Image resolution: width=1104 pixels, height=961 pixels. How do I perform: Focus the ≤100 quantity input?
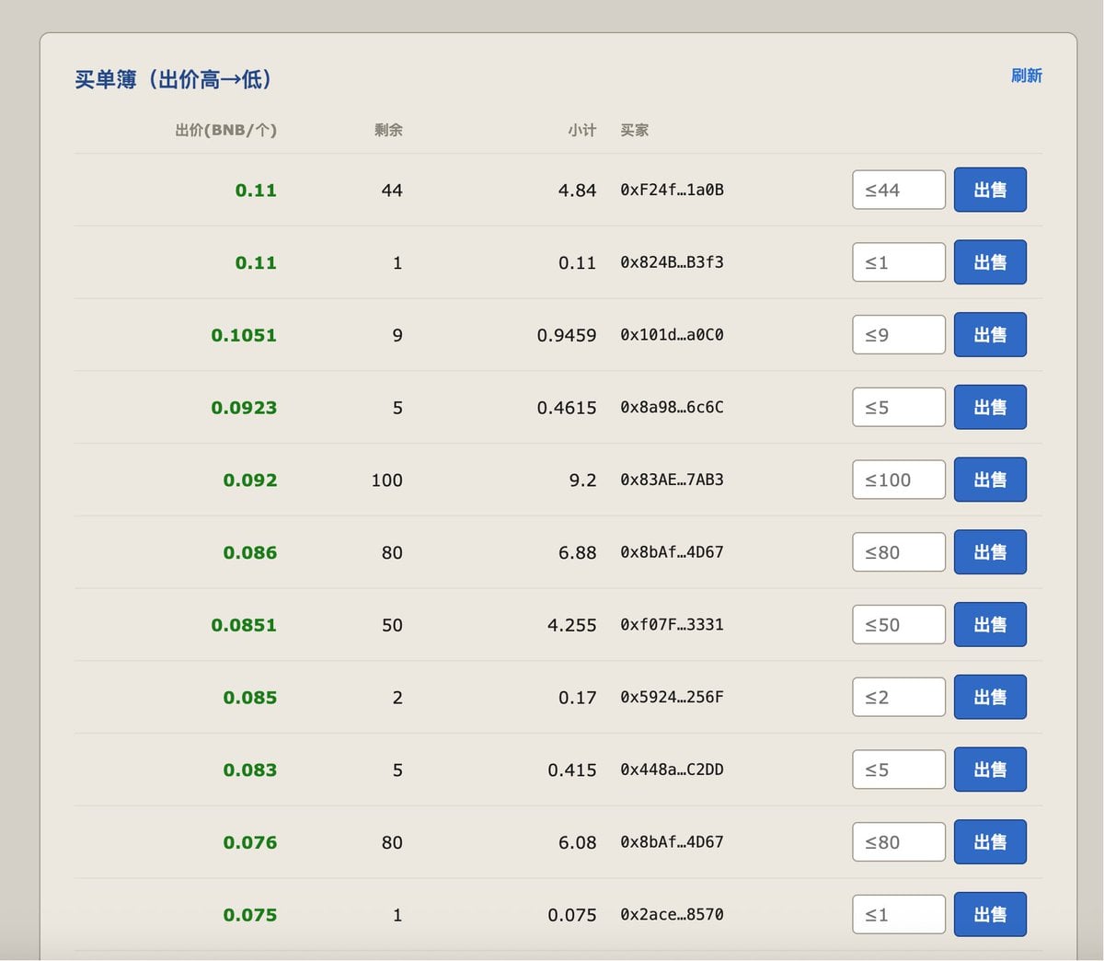(899, 480)
